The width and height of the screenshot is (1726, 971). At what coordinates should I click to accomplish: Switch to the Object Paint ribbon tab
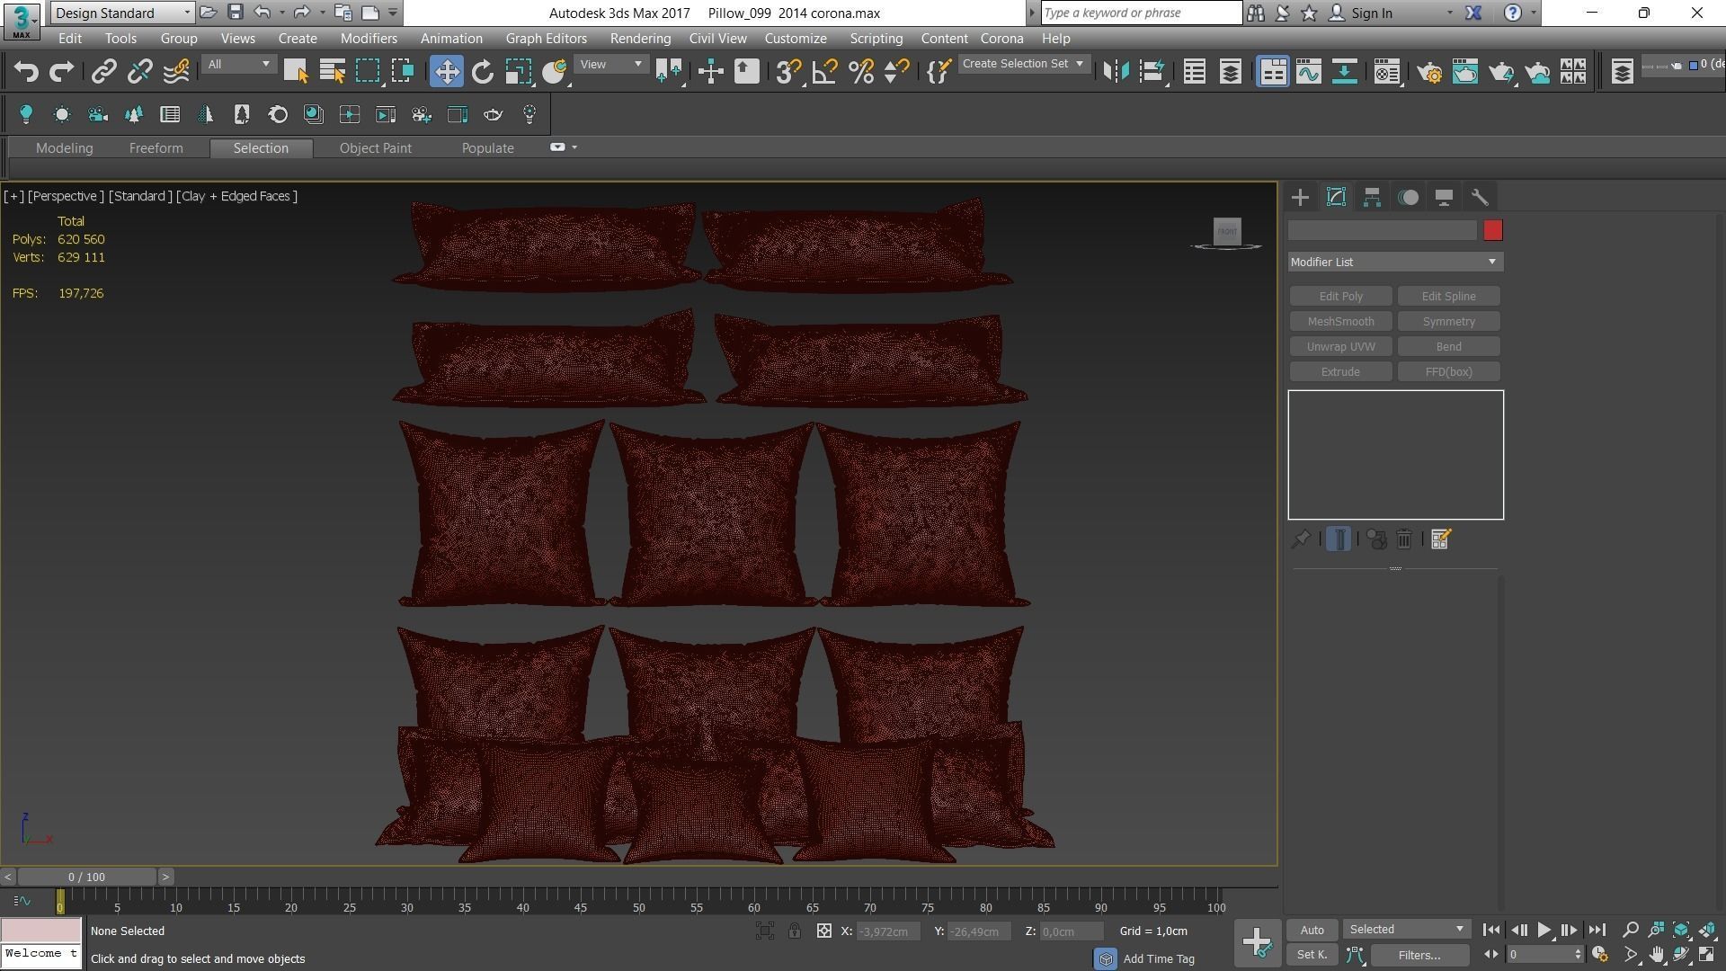coord(375,148)
